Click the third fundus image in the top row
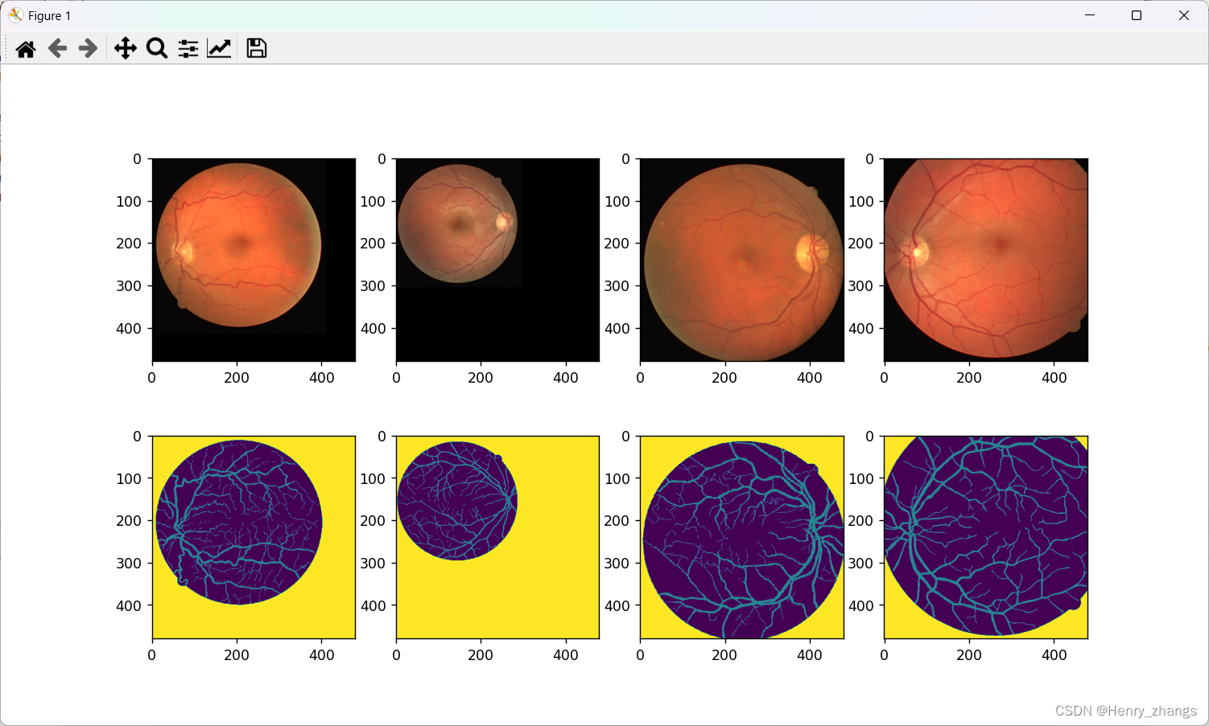Image resolution: width=1209 pixels, height=726 pixels. pyautogui.click(x=742, y=260)
